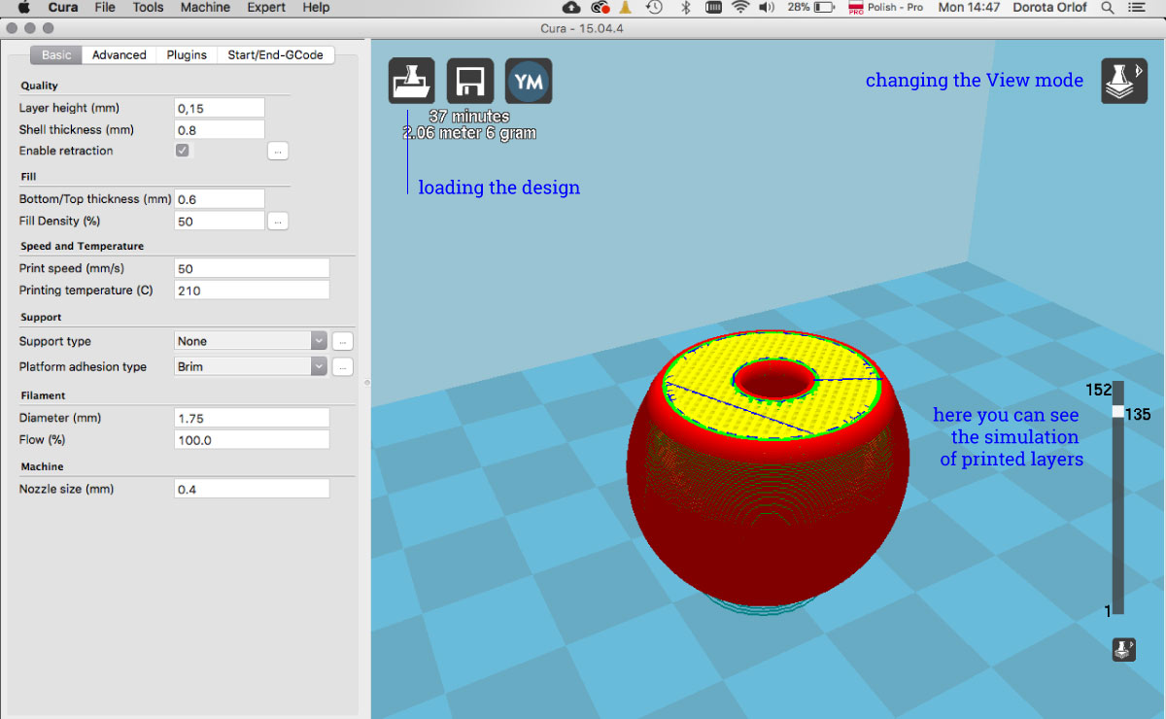Open the Time Machine menu bar icon
Viewport: 1166px width, 719px height.
[x=654, y=8]
